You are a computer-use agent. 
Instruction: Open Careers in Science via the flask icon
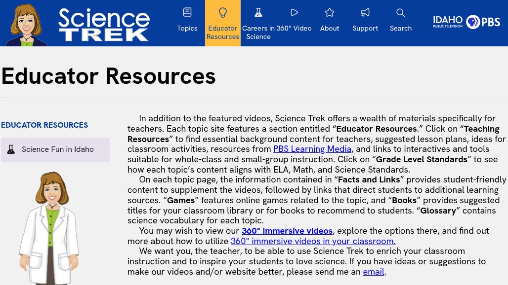click(258, 12)
